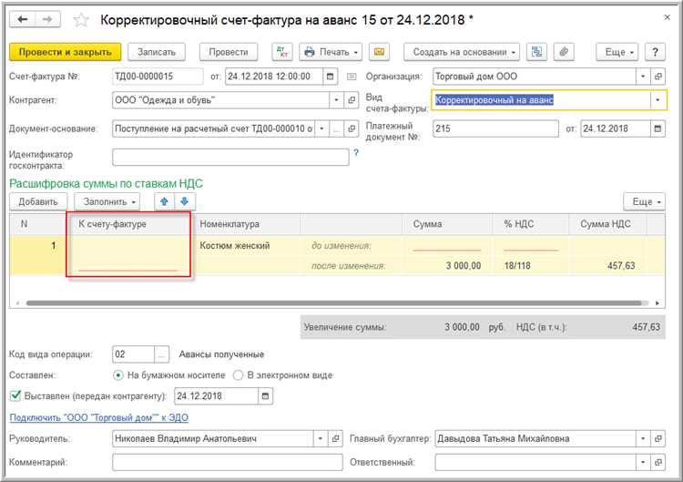Select 'В электронном виде' radio option

point(239,375)
